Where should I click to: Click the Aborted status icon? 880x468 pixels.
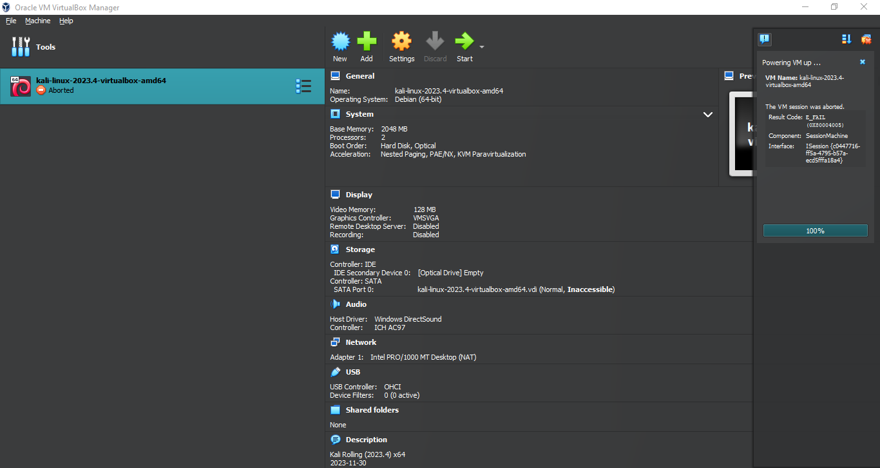pos(41,90)
